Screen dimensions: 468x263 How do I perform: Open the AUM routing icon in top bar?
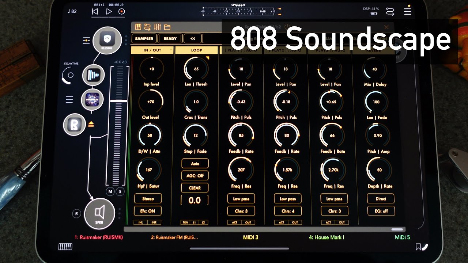pos(390,12)
